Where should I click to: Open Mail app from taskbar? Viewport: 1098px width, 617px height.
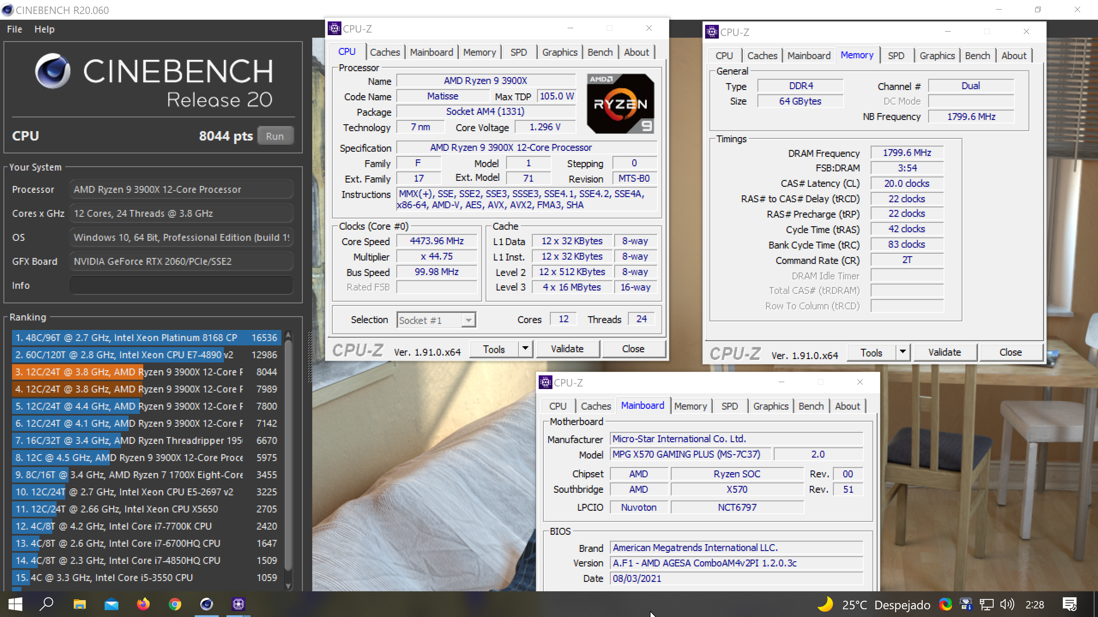[111, 604]
